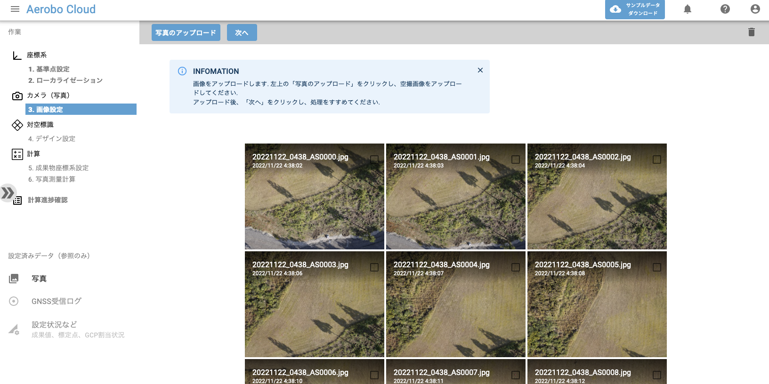769x384 pixels.
Task: Select checkbox for AS0001.jpg
Action: tap(516, 160)
